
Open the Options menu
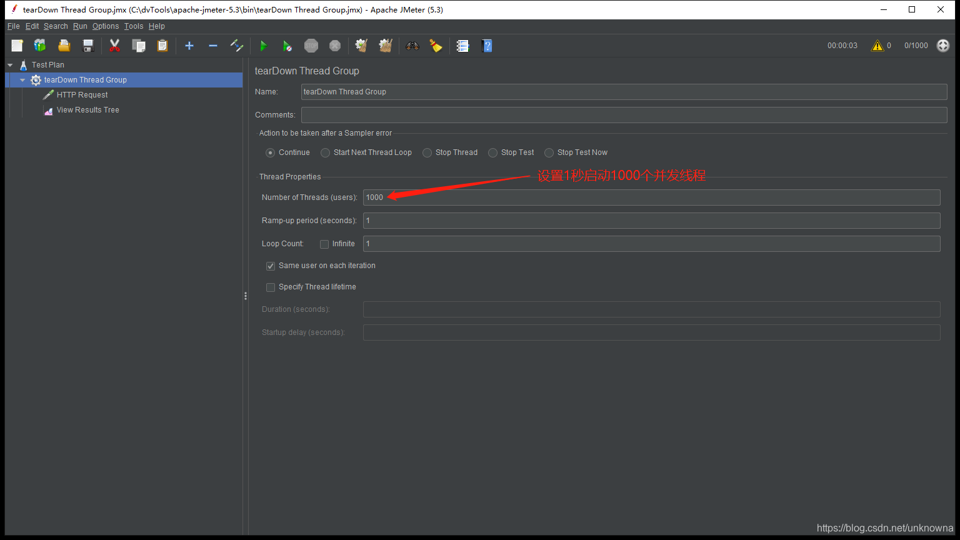click(x=106, y=26)
